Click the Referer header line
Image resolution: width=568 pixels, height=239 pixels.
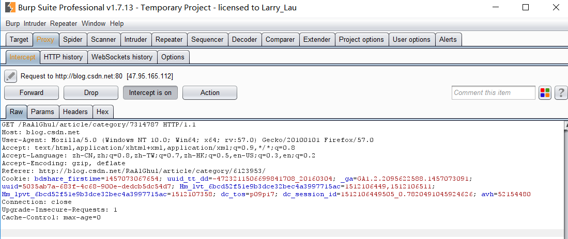pyautogui.click(x=134, y=171)
